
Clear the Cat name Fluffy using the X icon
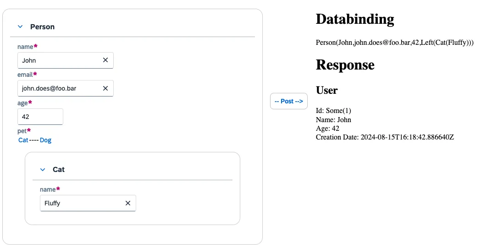[128, 203]
